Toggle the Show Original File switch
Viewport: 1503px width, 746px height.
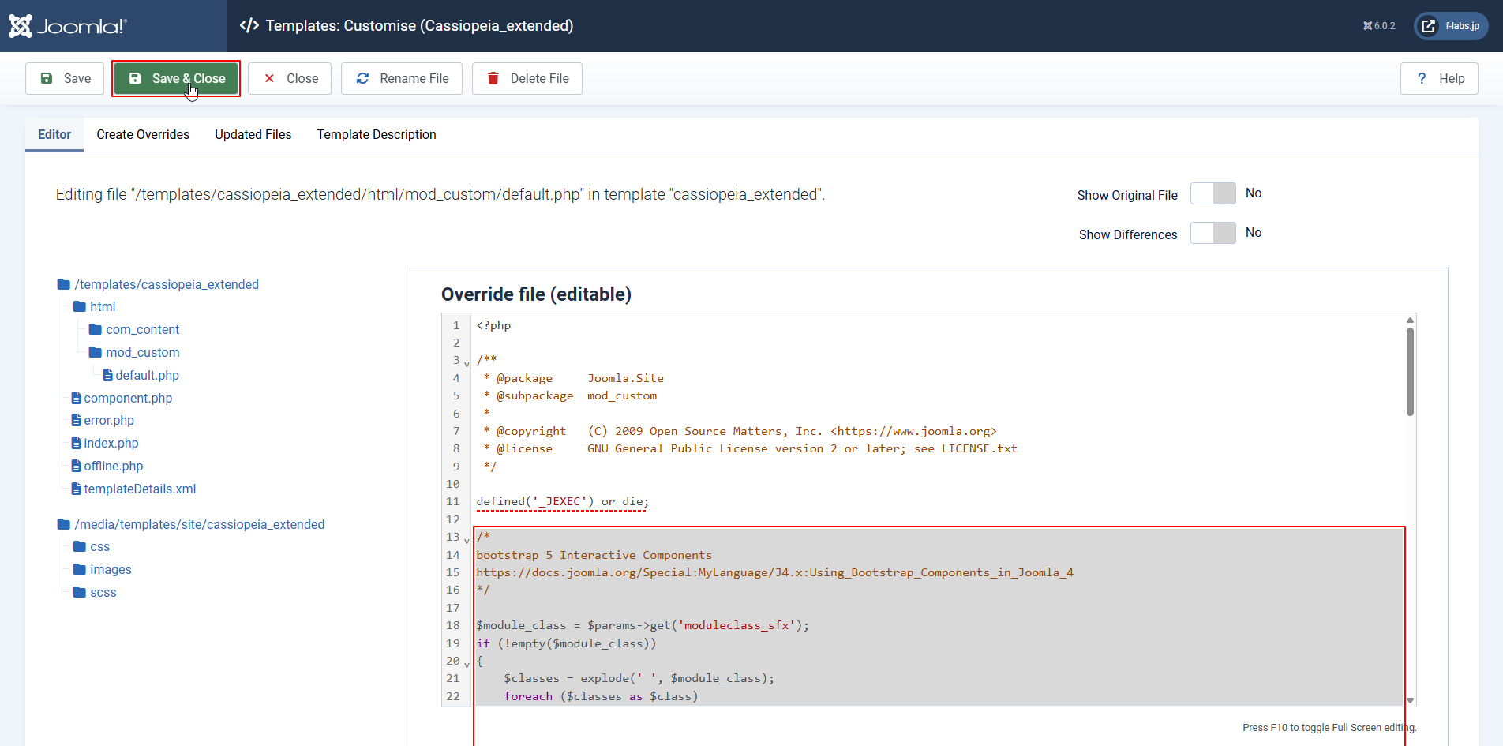point(1213,193)
